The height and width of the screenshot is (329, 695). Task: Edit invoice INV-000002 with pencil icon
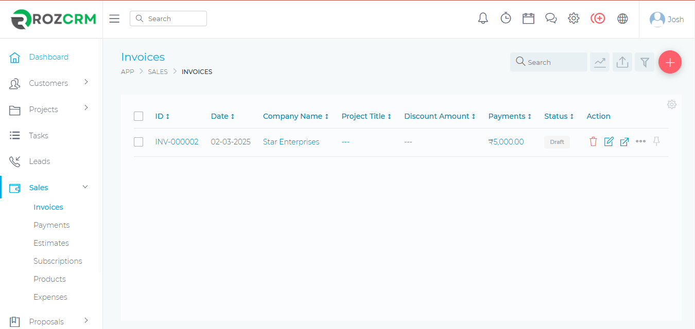[609, 142]
